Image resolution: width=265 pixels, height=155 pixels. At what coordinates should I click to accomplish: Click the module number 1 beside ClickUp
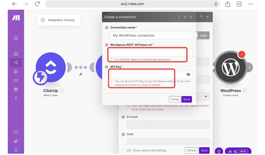pos(62,91)
